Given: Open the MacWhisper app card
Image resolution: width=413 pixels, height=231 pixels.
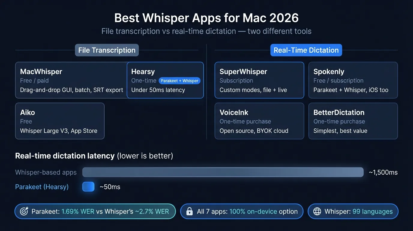Looking at the screenshot, I should pyautogui.click(x=71, y=80).
